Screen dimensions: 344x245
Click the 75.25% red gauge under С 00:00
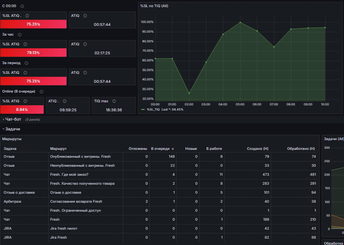pyautogui.click(x=33, y=24)
